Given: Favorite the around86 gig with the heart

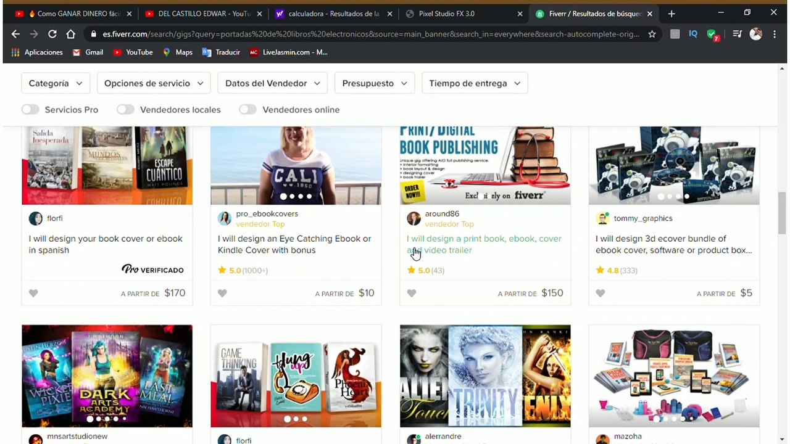Looking at the screenshot, I should coord(412,294).
